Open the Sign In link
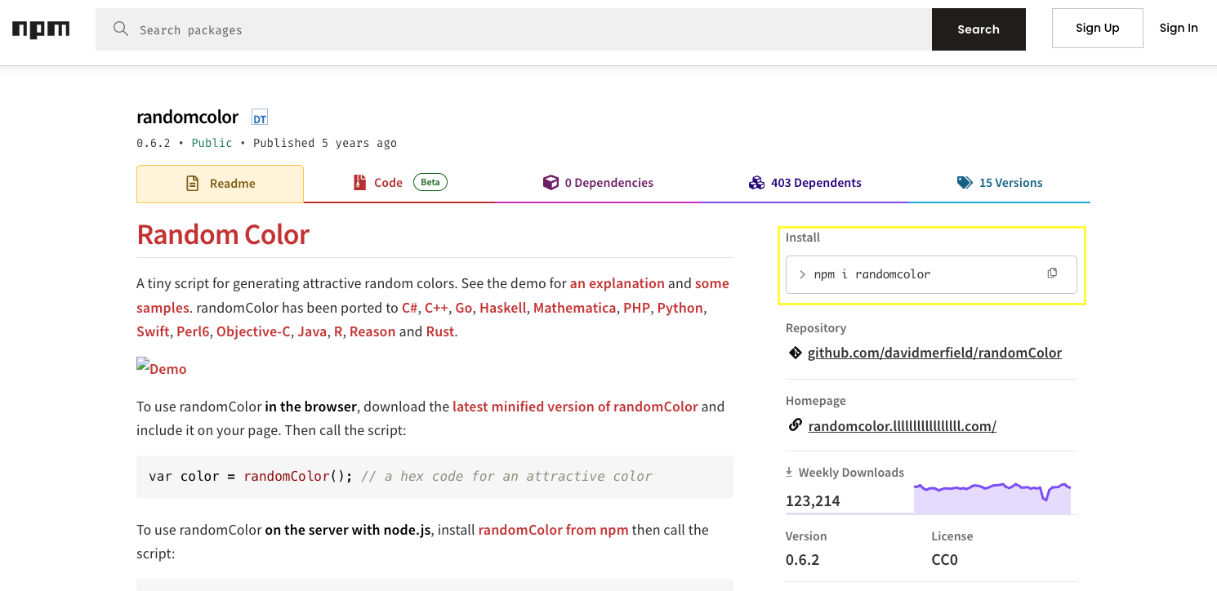The height and width of the screenshot is (591, 1217). pyautogui.click(x=1179, y=28)
